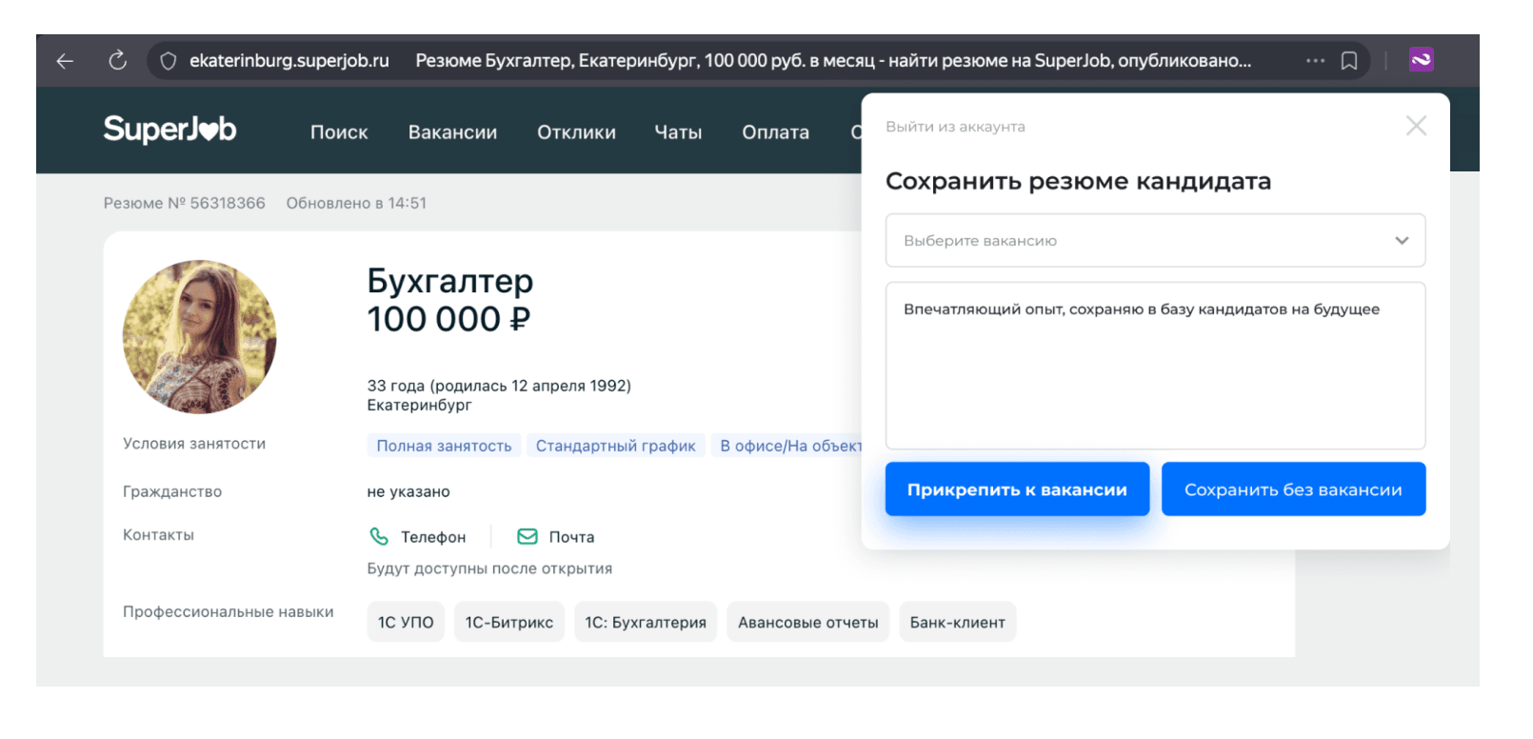
Task: Click the purple extension icon
Action: click(x=1421, y=60)
